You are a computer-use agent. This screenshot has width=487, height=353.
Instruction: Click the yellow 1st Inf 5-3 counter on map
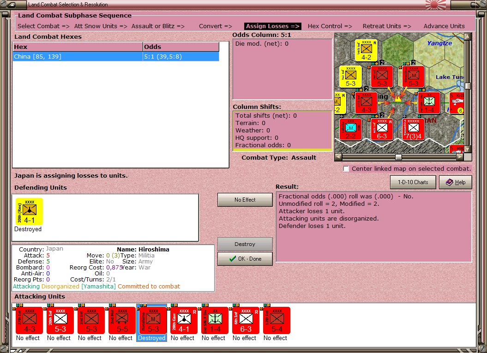(351, 77)
